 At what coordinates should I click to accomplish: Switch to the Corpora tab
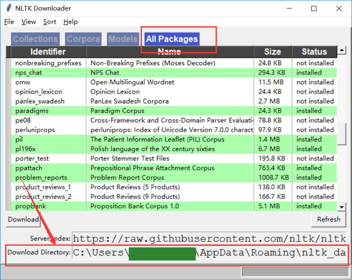[83, 39]
